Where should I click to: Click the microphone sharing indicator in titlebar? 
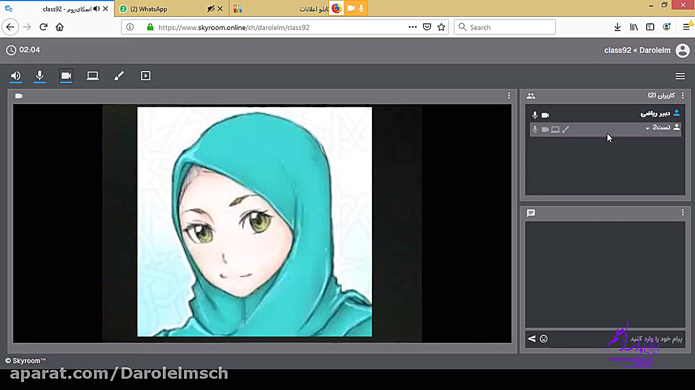pos(362,8)
